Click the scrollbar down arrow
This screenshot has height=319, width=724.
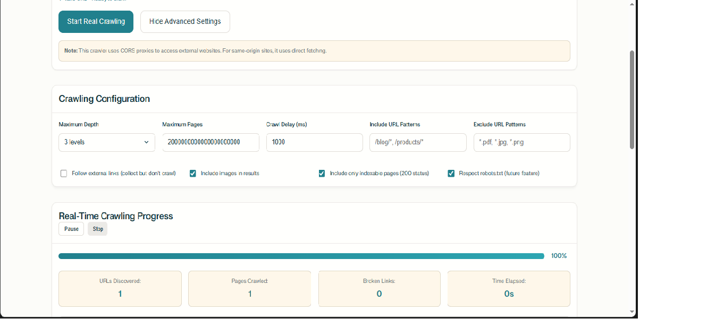coord(632,312)
